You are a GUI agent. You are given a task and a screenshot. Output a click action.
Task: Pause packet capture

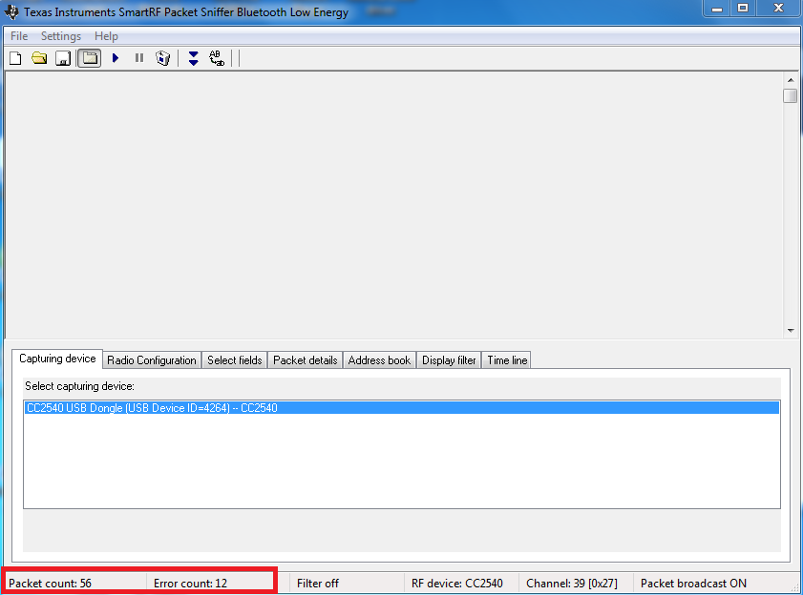[139, 58]
